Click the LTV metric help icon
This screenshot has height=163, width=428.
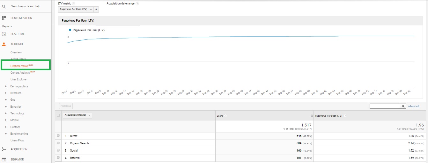click(x=74, y=4)
